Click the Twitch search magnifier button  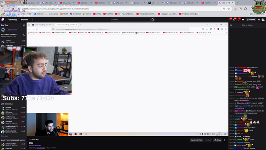point(153,20)
